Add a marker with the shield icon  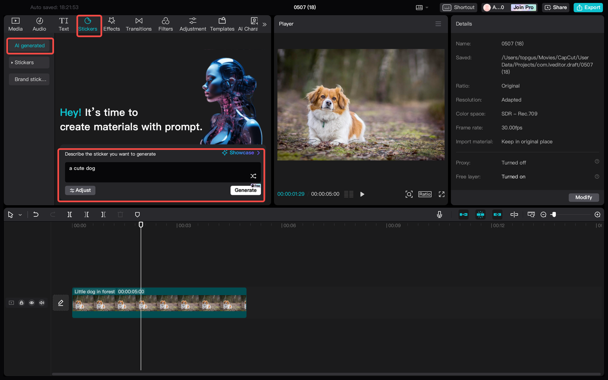(137, 215)
